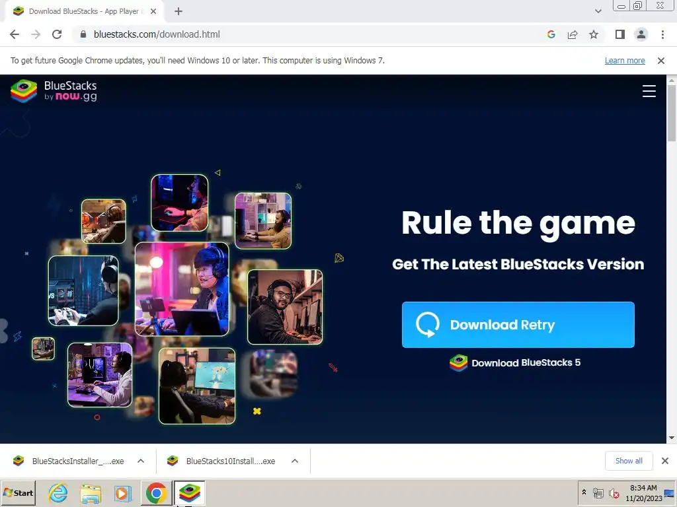Expand options for BlueStacks10Install....exe download
Image resolution: width=677 pixels, height=507 pixels.
(x=295, y=461)
